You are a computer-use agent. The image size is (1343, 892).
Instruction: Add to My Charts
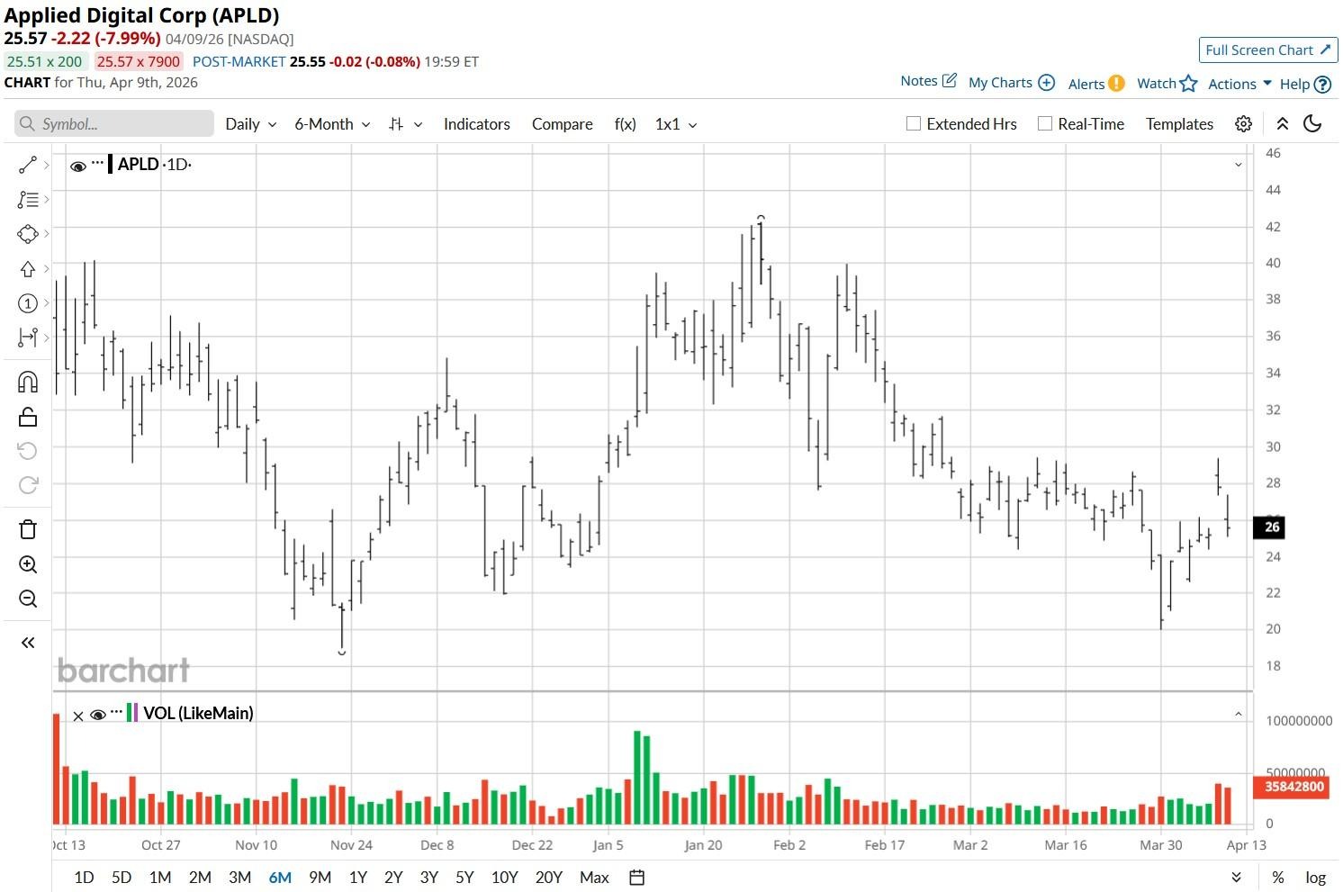(1012, 83)
